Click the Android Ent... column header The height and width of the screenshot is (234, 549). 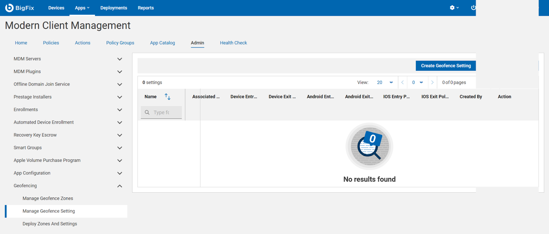320,97
